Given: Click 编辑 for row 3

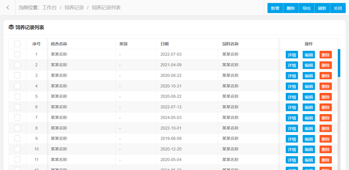Looking at the screenshot, I should 309,76.
